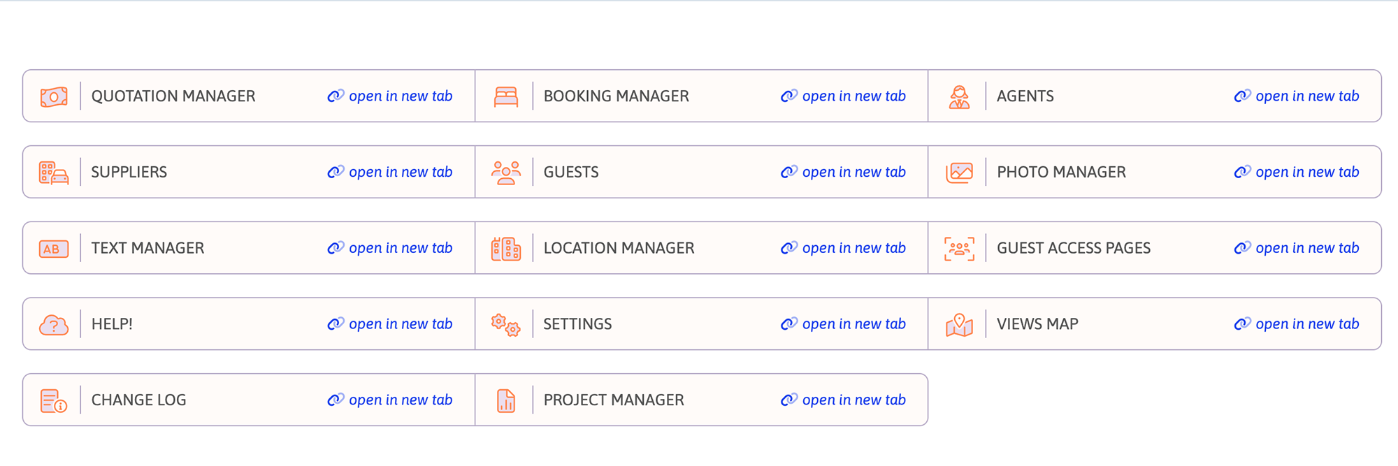Open Settings in new tab
Viewport: 1398px width, 466px height.
pos(853,325)
